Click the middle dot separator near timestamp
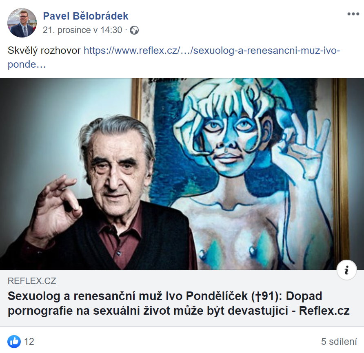The image size is (364, 353). point(126,30)
